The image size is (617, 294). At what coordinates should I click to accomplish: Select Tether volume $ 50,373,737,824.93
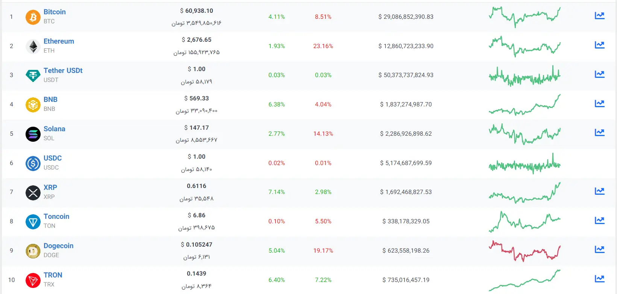(406, 75)
